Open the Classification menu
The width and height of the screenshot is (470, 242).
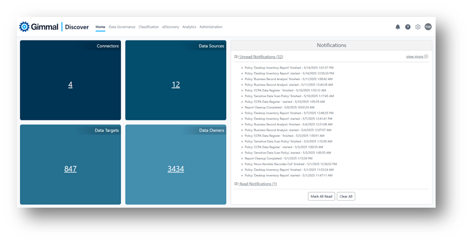(149, 27)
